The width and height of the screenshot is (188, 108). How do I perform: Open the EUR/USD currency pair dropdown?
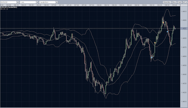point(18,2)
